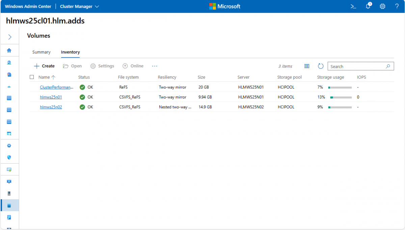Refresh the volumes list
This screenshot has height=230, width=405.
click(x=321, y=66)
